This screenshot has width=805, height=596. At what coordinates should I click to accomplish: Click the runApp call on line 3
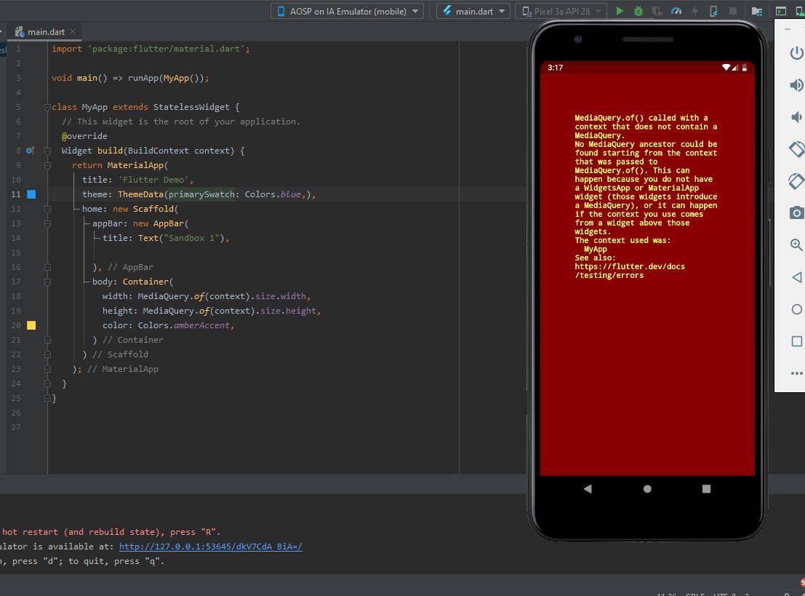tap(168, 78)
